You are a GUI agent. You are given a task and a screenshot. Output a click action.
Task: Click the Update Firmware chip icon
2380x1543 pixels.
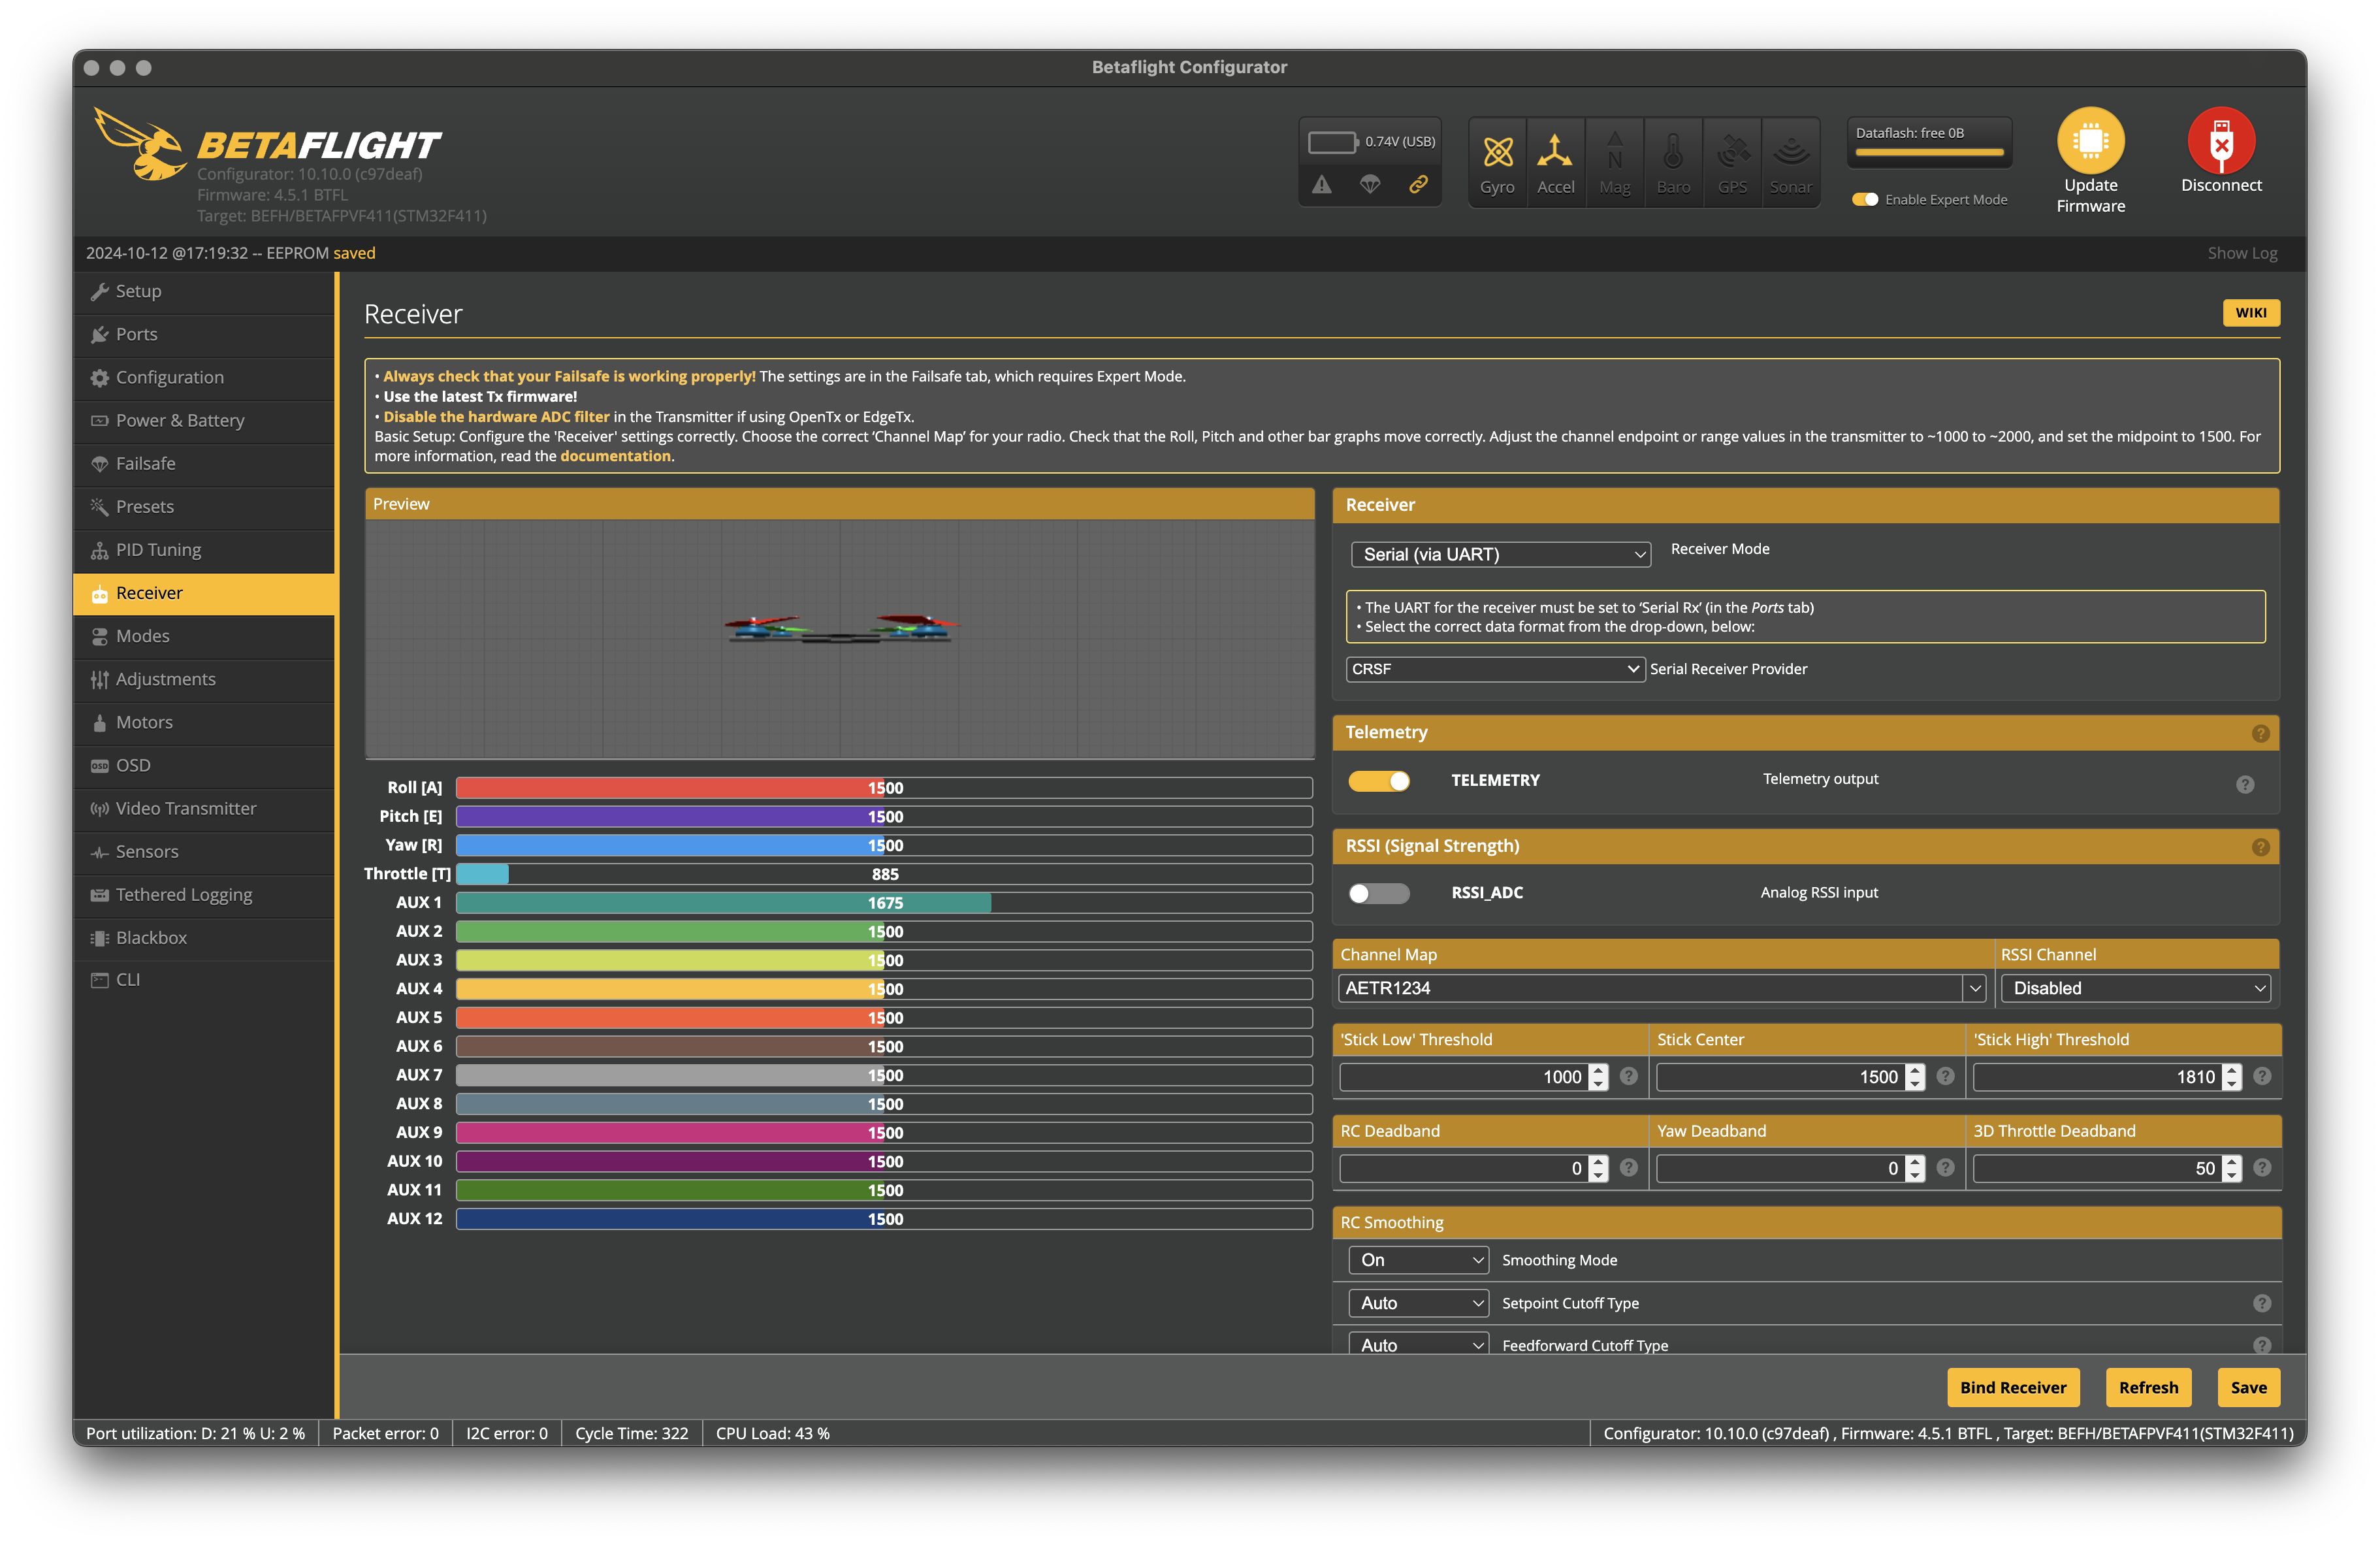pos(2090,140)
